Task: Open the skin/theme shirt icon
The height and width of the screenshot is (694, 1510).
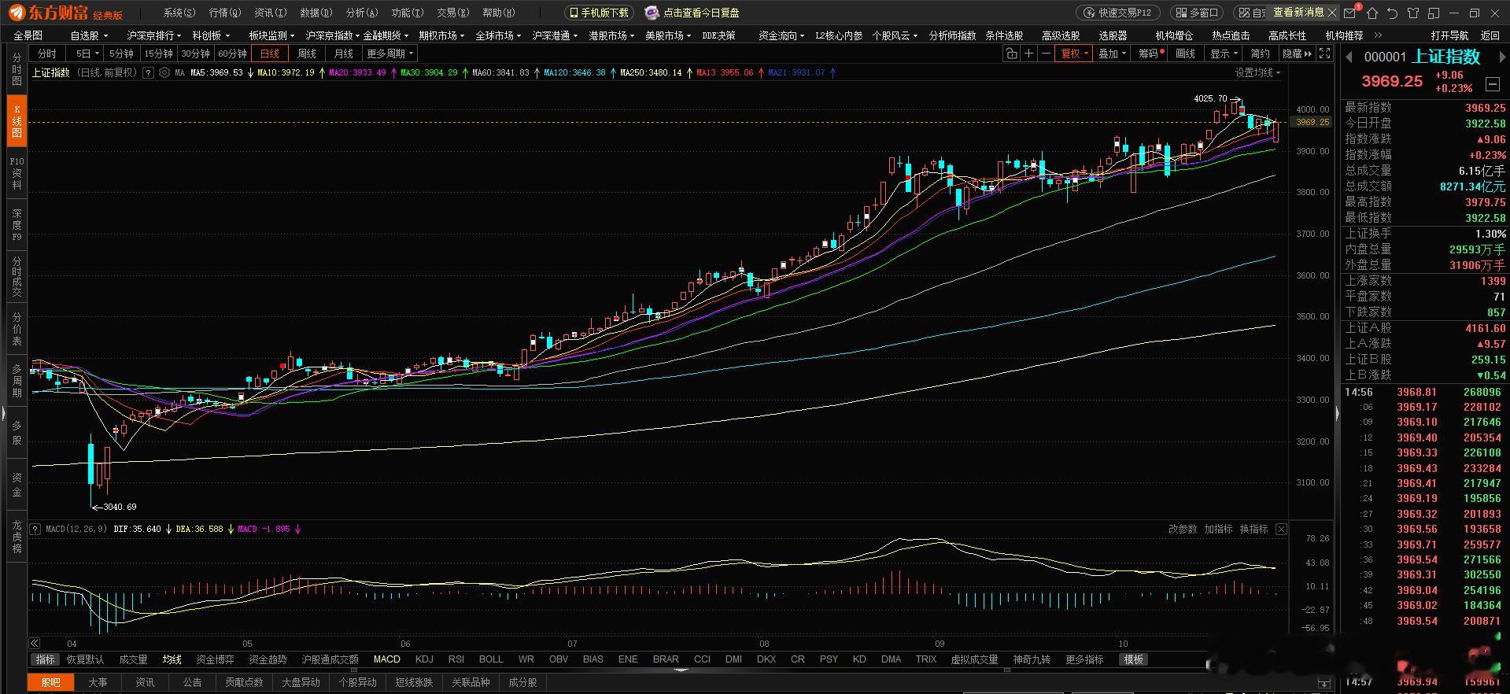Action: 1413,13
